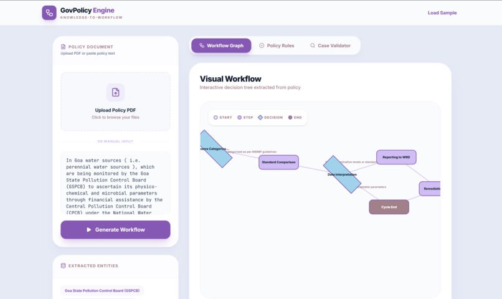Open the Workflow Graph tab
This screenshot has height=299, width=502.
pyautogui.click(x=221, y=45)
